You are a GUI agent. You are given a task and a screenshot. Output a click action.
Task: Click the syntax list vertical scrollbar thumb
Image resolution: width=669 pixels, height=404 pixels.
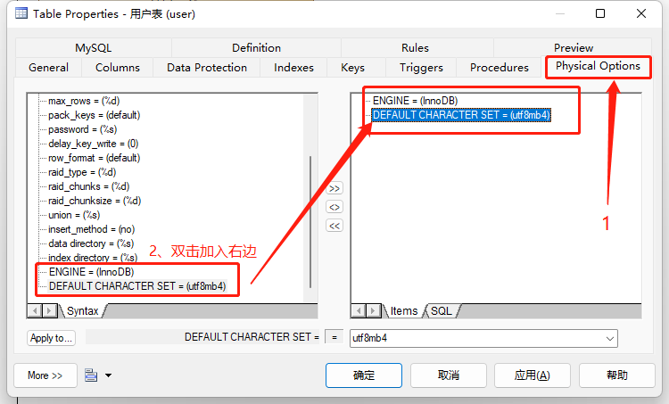point(310,222)
